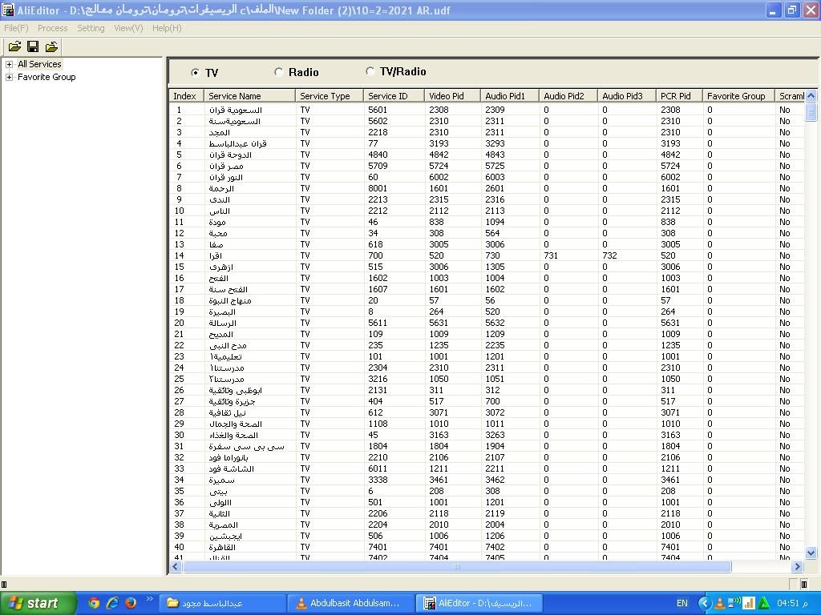Click the horizontal scrollbar of the table
The height and width of the screenshot is (615, 821).
coord(457,567)
